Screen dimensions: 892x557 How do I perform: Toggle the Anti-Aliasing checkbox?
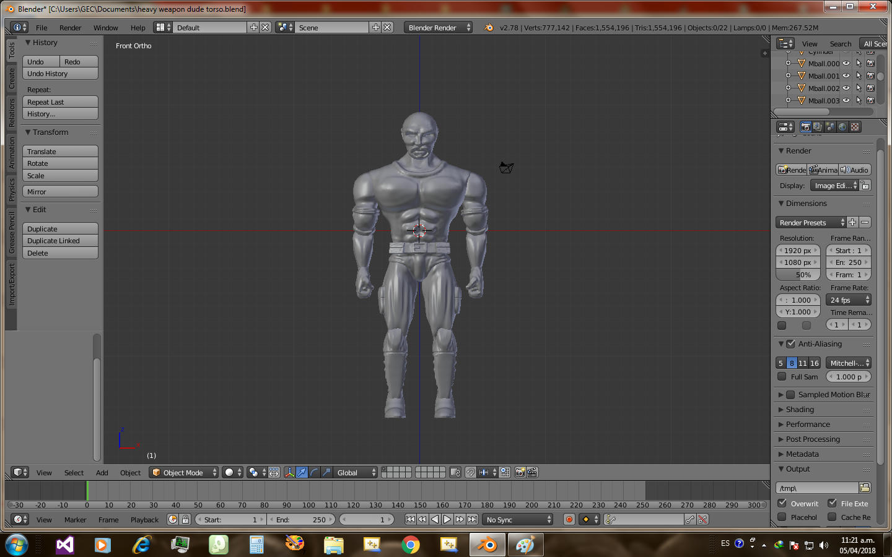coord(790,343)
